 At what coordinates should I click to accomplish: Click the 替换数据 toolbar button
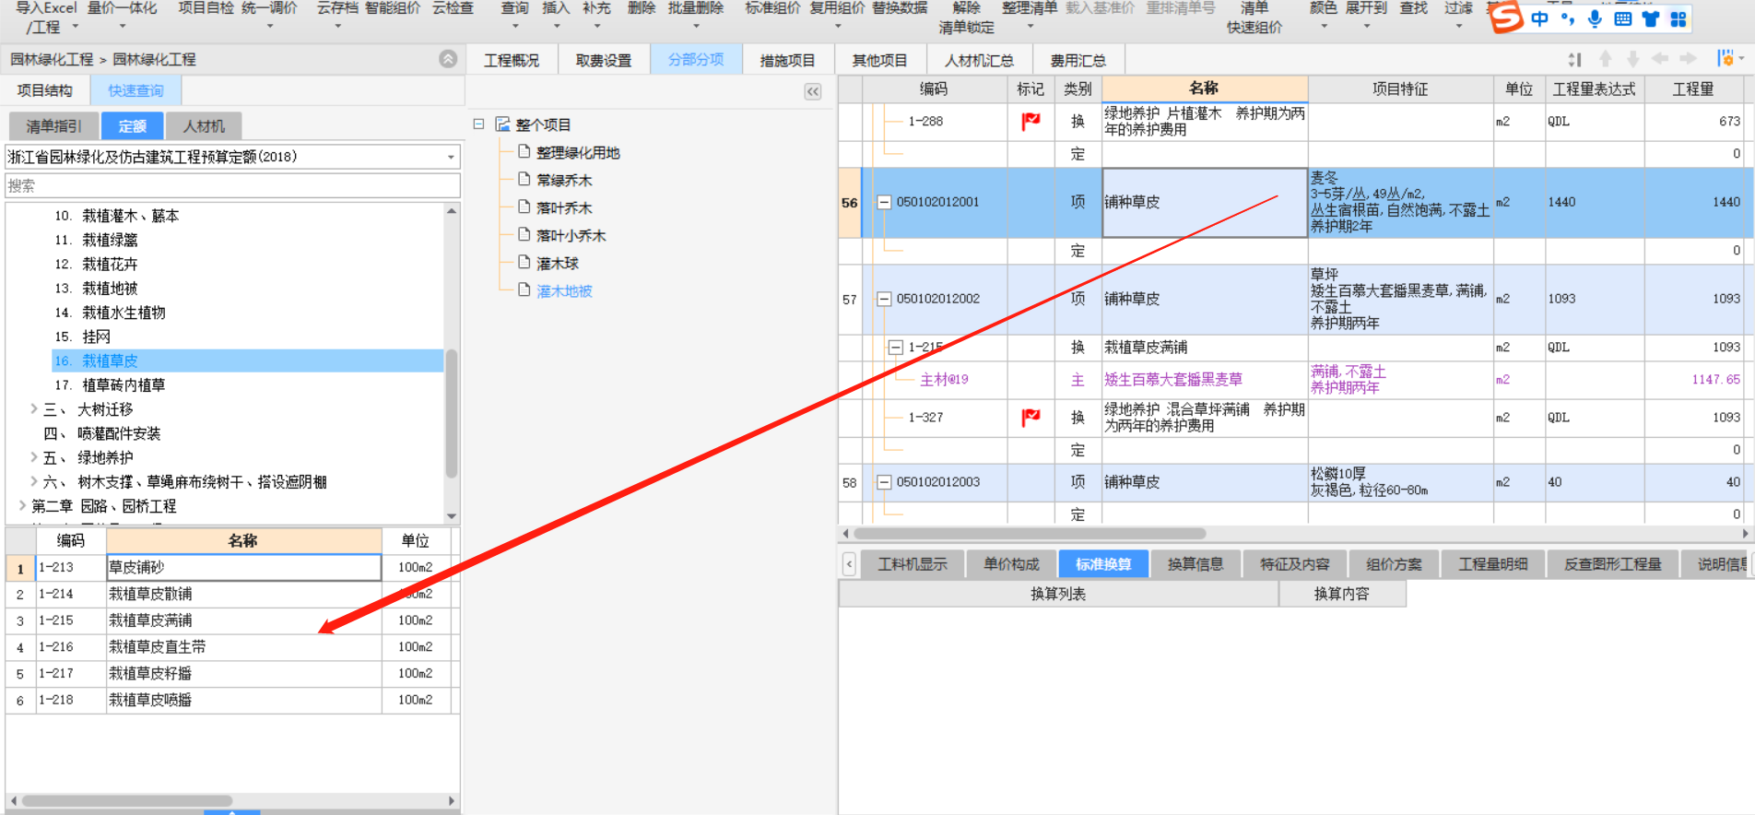(900, 8)
